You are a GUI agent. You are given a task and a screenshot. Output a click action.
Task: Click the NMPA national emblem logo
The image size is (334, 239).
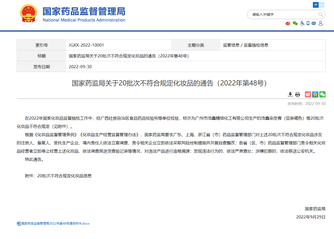click(29, 14)
